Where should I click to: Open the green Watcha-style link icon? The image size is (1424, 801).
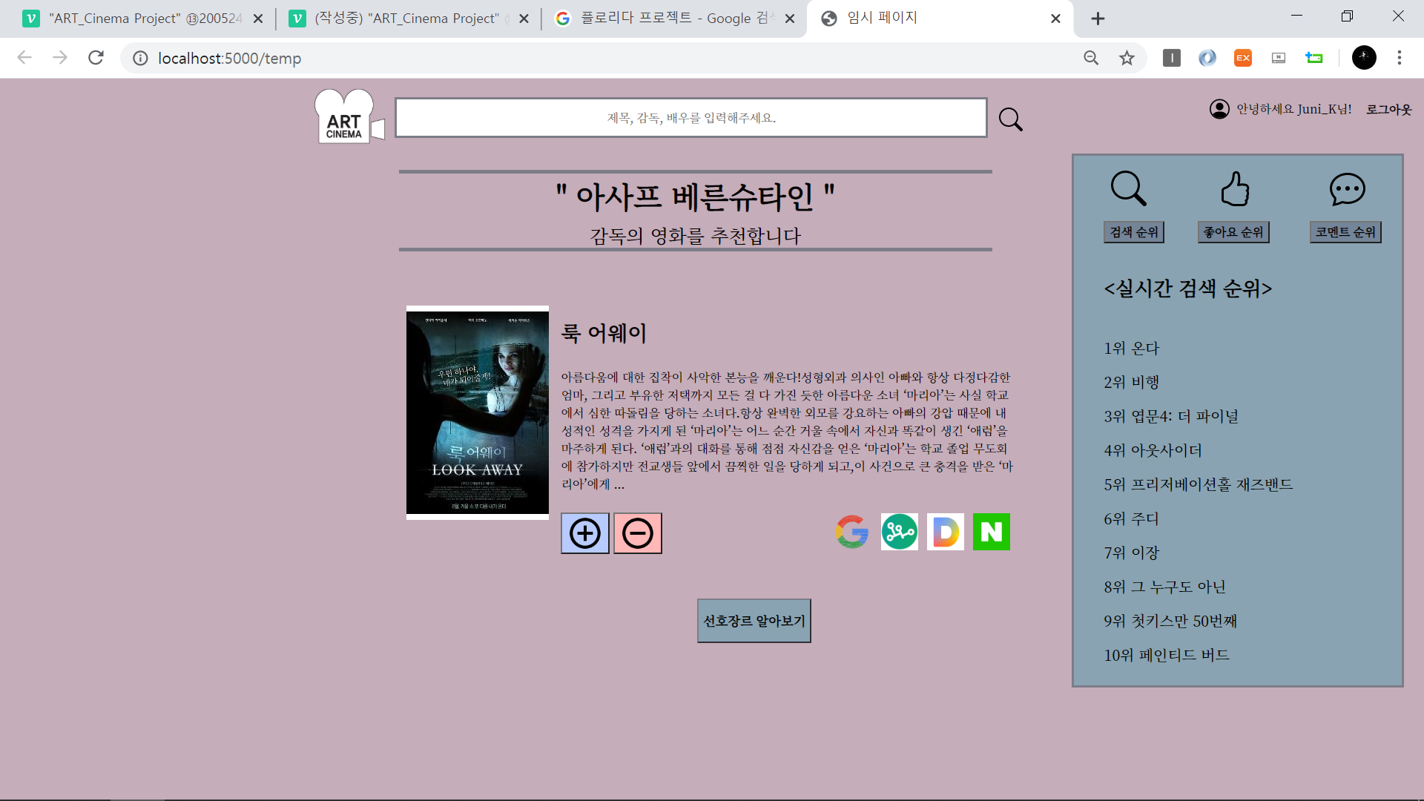pos(899,532)
